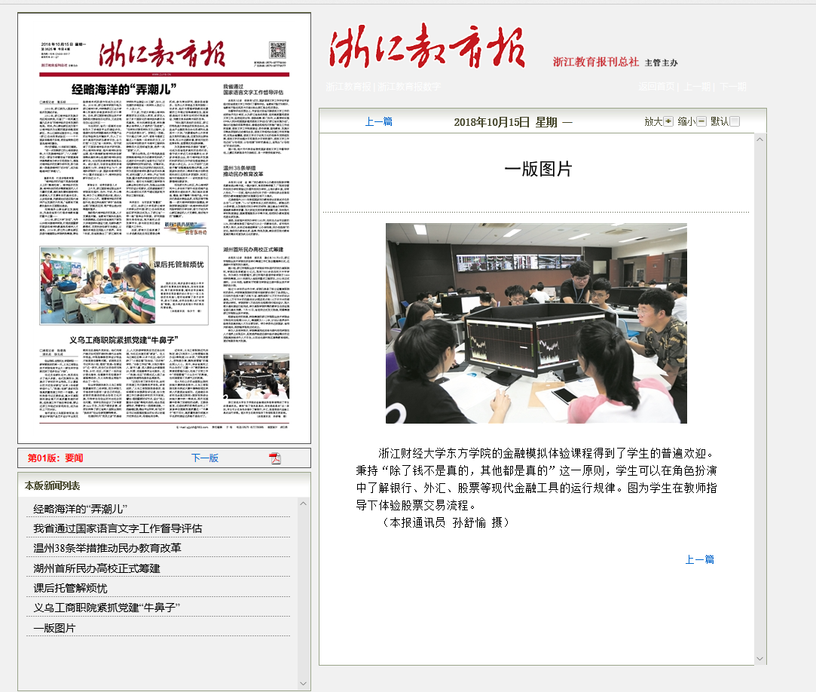The image size is (816, 692).
Task: Open article 经略海洋的"弄潮儿" in news list
Action: pos(81,509)
